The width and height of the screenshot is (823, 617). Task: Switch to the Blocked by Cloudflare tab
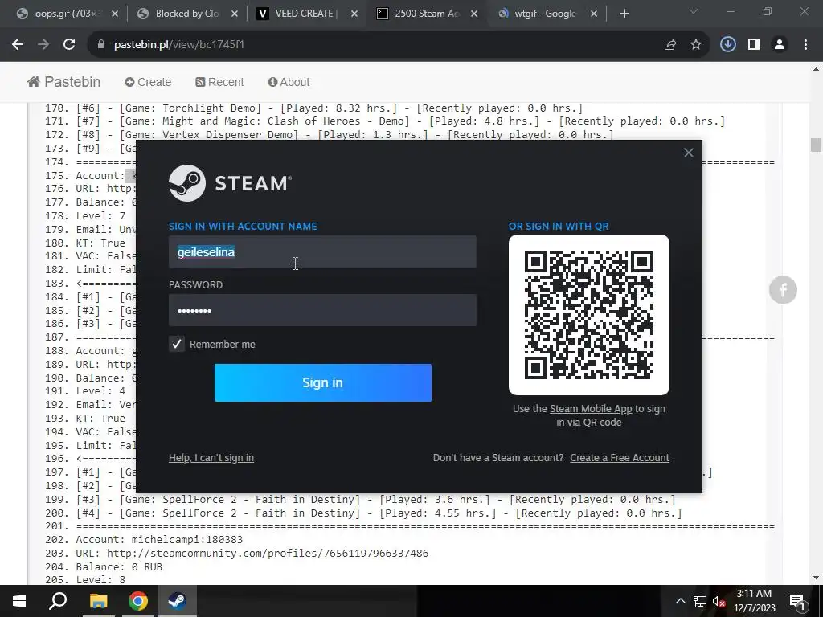coord(188,14)
